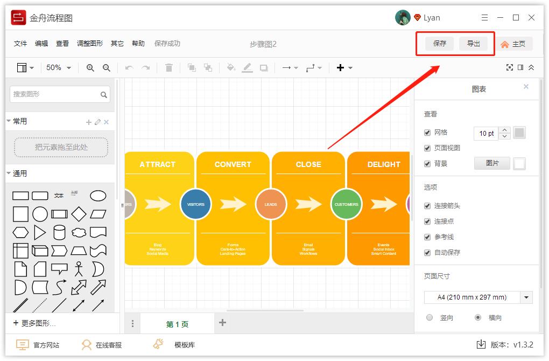Expand the arrow style dropdown in toolbar
This screenshot has height=361, width=549.
(x=295, y=67)
